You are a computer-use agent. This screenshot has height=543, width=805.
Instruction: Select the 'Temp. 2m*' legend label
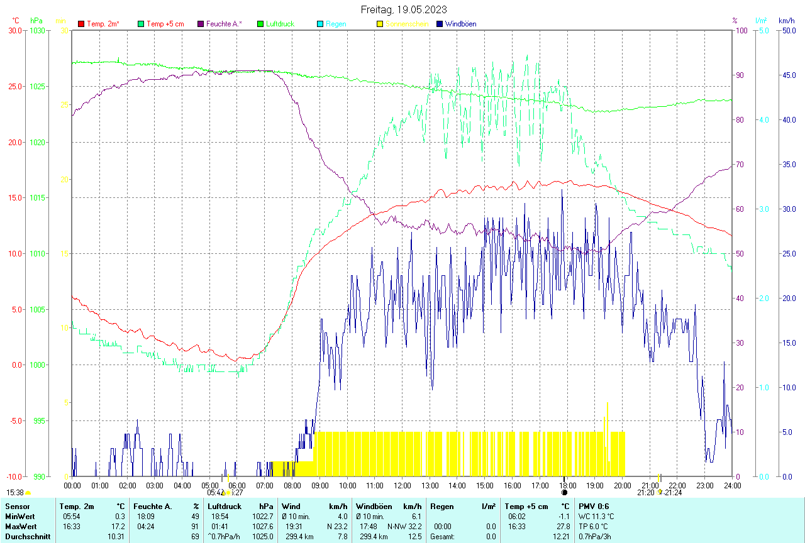pyautogui.click(x=103, y=24)
